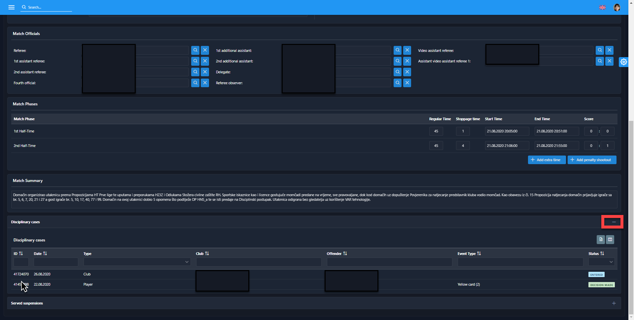Click the Add extra time button
The width and height of the screenshot is (634, 320).
click(x=546, y=160)
